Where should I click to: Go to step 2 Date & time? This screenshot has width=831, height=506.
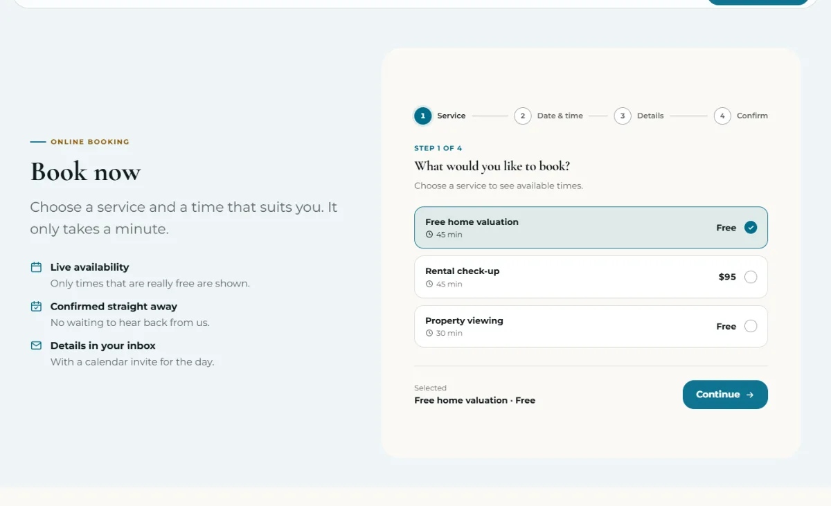548,116
